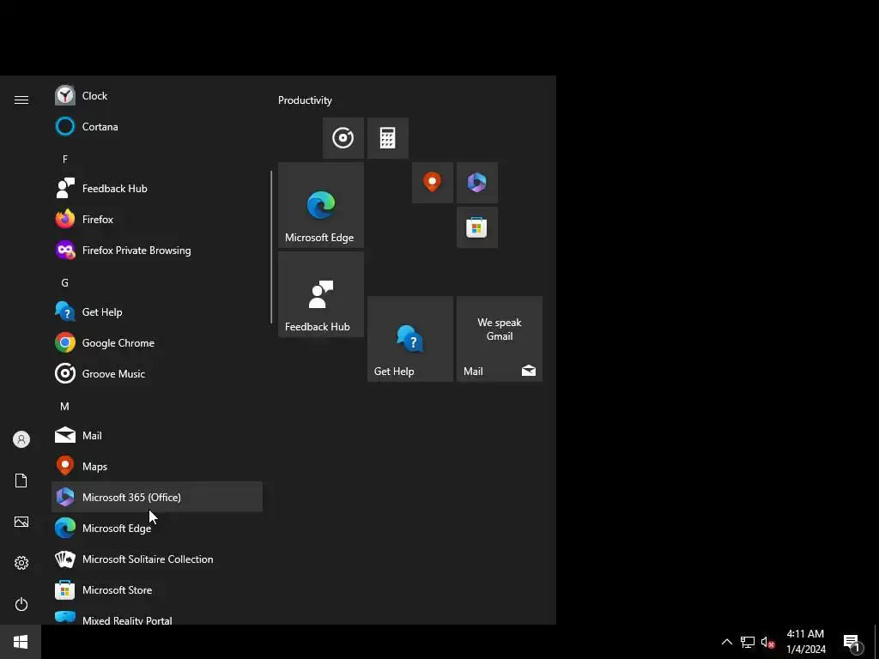Image resolution: width=879 pixels, height=659 pixels.
Task: Open the Microsoft Edge medium tile
Action: (321, 205)
